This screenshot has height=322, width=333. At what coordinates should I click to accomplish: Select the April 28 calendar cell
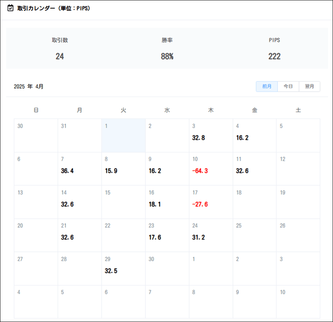tap(80, 269)
